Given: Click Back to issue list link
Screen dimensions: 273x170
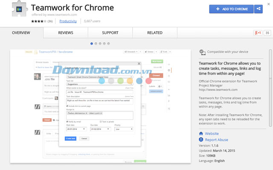Looking at the screenshot, I should [x=44, y=67].
